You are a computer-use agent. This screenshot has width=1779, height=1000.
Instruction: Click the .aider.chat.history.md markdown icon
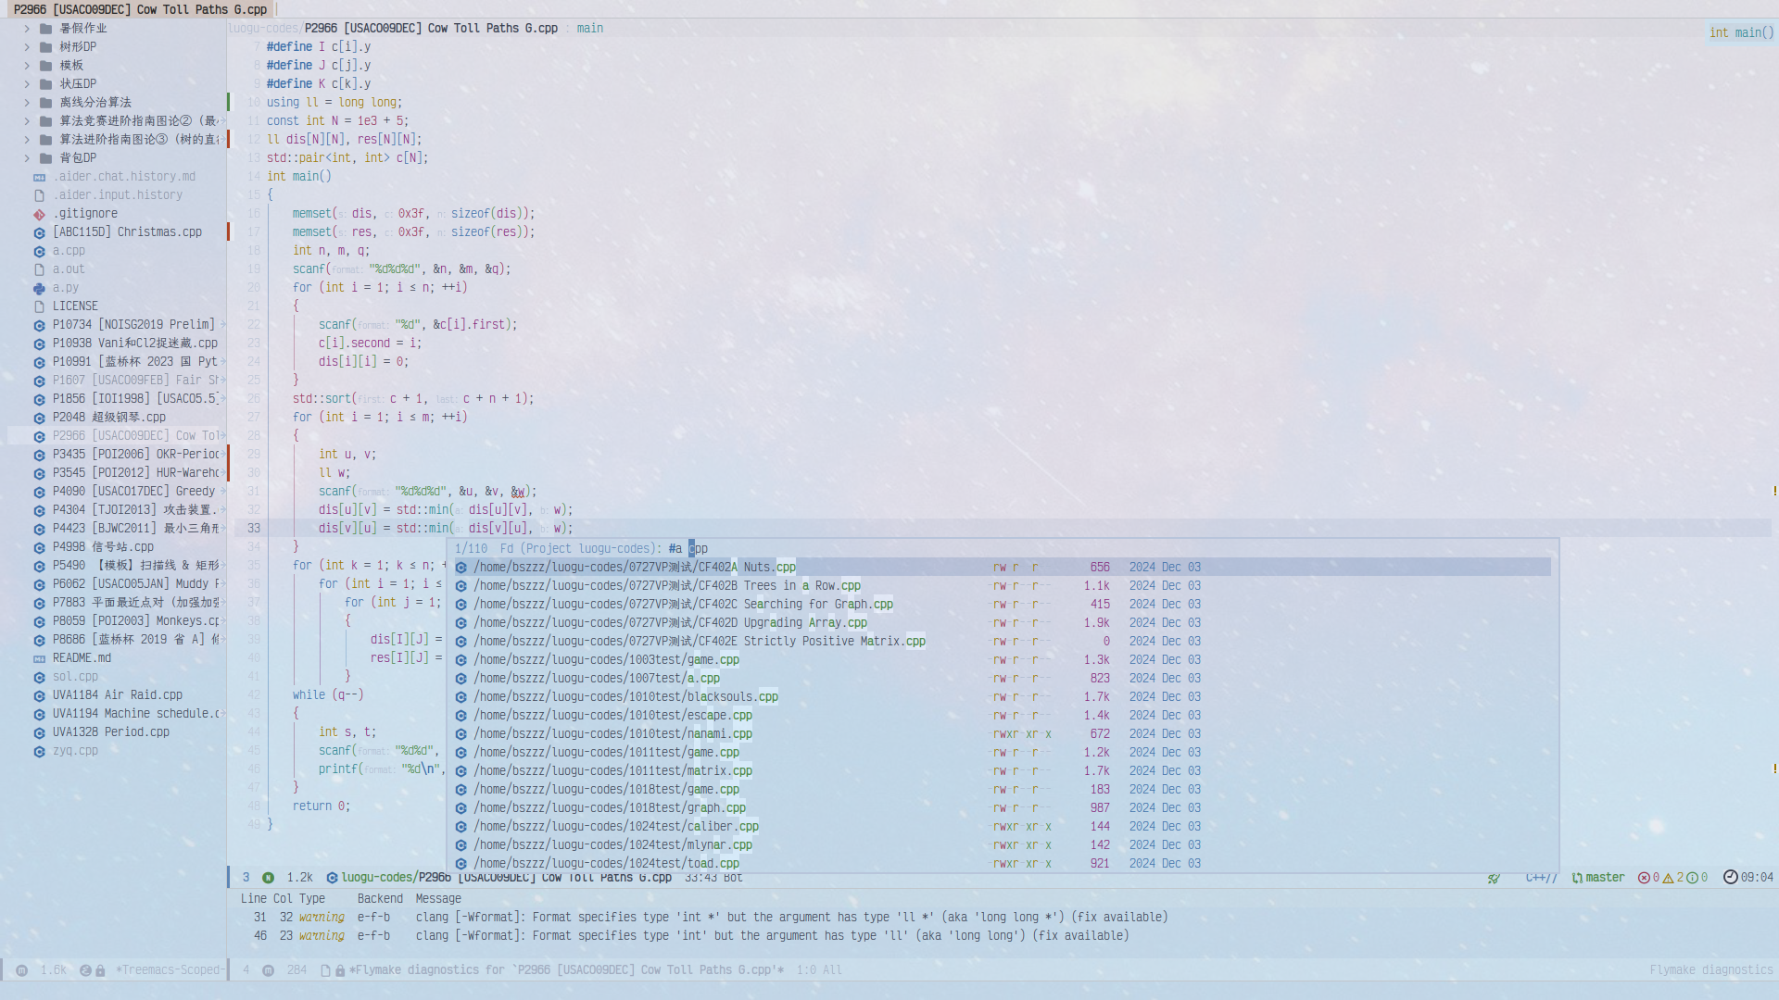click(x=39, y=177)
